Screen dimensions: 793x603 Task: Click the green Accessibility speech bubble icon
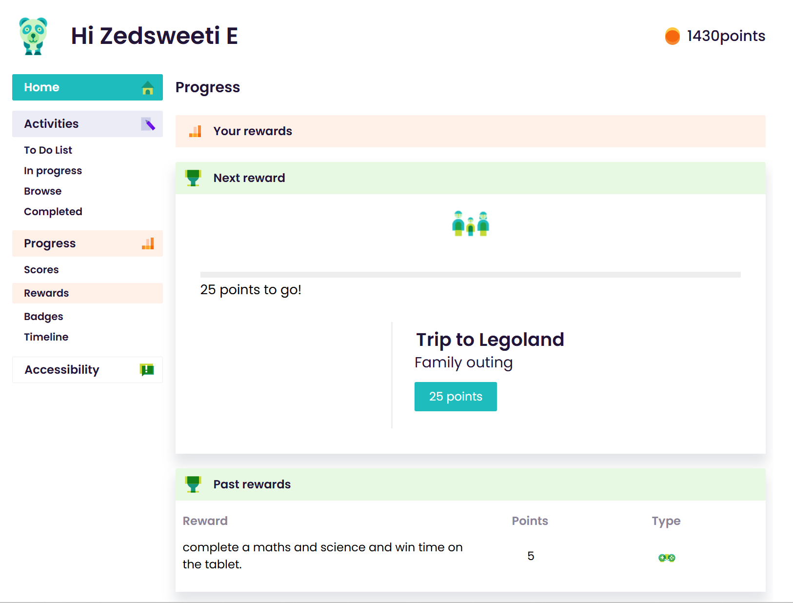pos(147,370)
